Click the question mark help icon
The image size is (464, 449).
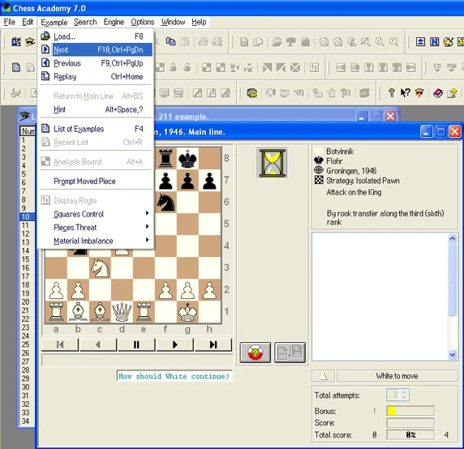click(391, 93)
